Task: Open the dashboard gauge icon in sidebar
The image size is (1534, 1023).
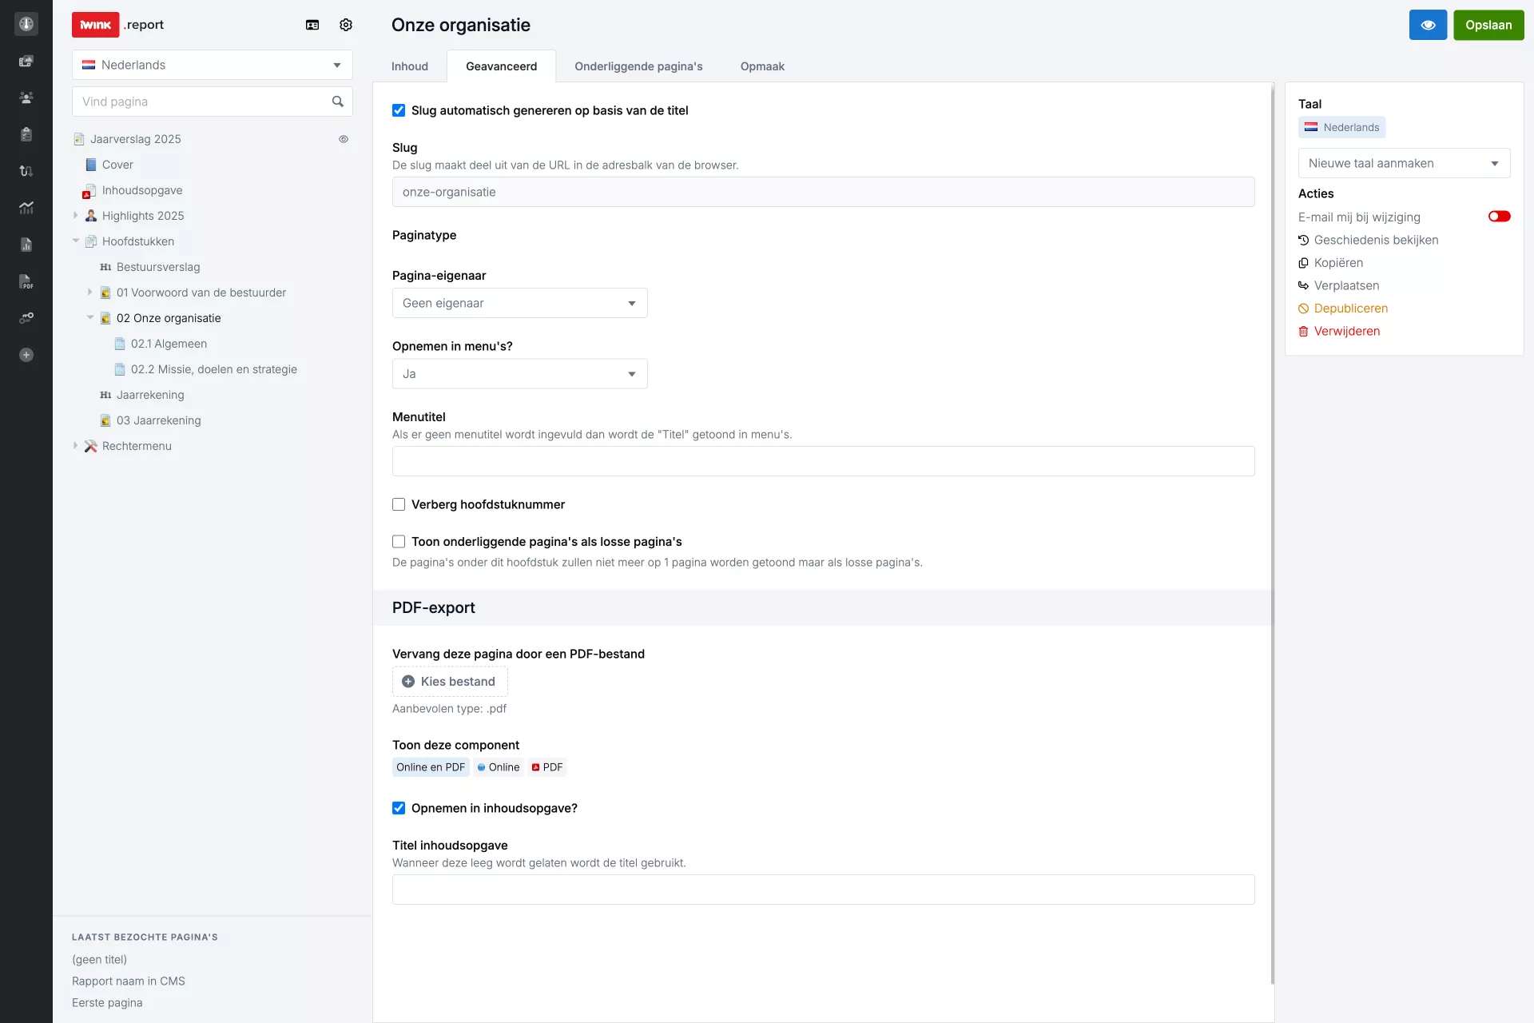Action: tap(26, 24)
